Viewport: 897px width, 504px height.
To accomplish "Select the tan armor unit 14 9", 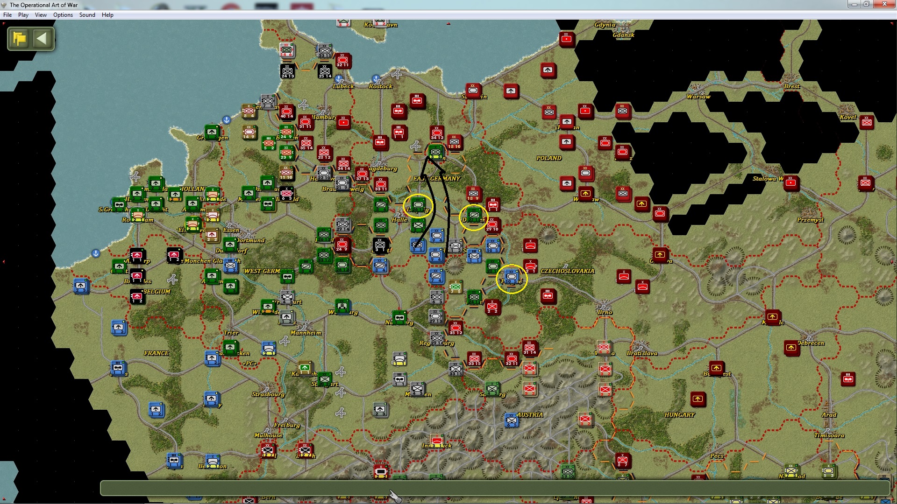I will pyautogui.click(x=249, y=133).
